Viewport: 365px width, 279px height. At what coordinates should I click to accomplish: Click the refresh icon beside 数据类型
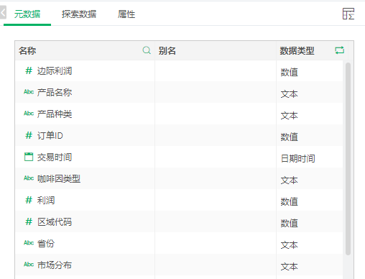339,50
